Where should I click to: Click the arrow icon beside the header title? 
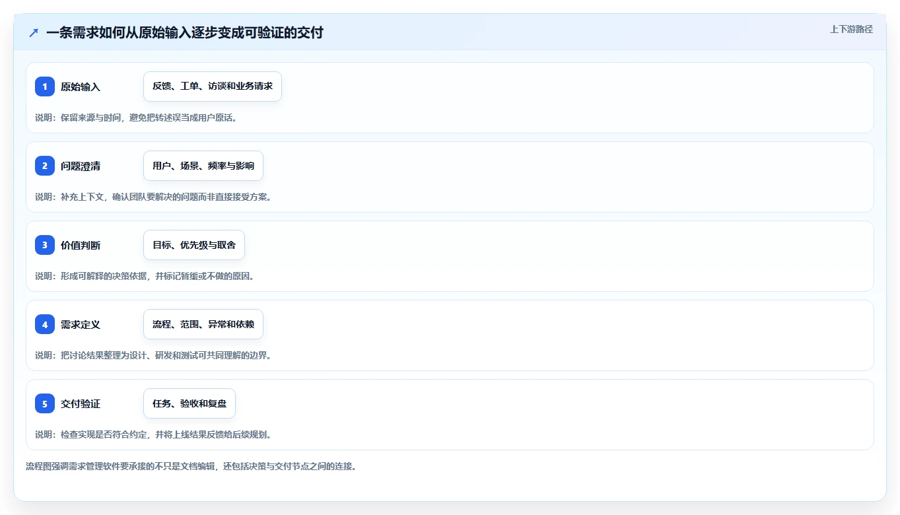(x=34, y=32)
